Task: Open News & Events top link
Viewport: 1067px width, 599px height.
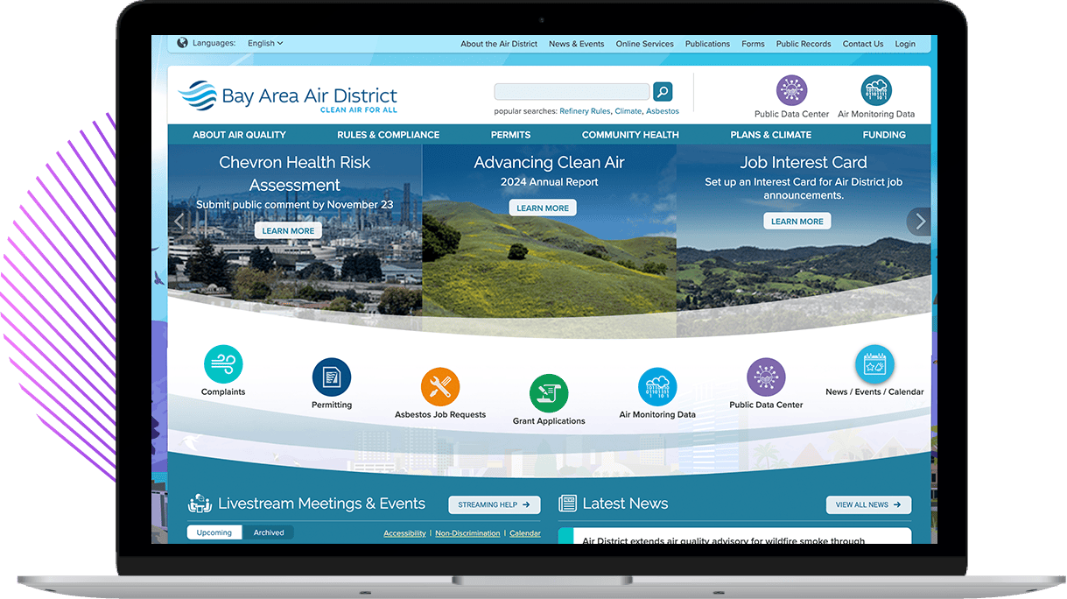Action: pos(576,44)
